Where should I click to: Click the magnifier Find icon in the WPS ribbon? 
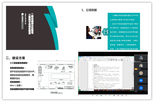(x=127, y=59)
